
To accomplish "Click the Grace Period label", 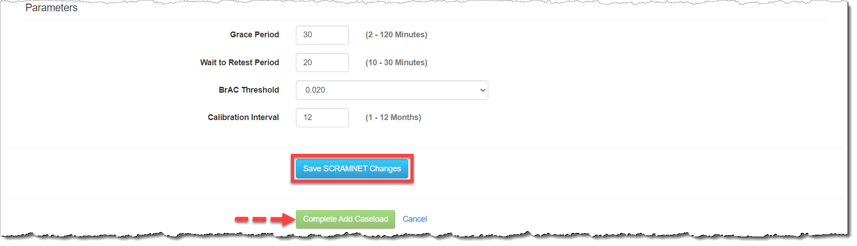I will (254, 35).
